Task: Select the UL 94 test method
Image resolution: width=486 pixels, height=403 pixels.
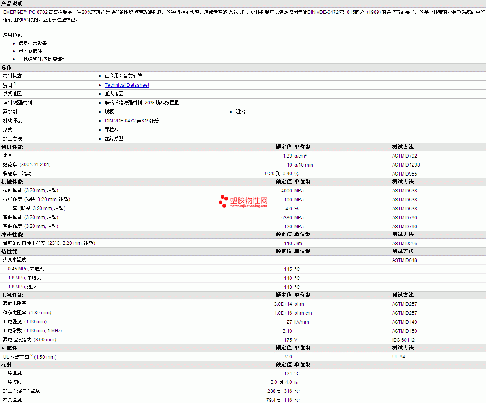Action: tap(398, 357)
